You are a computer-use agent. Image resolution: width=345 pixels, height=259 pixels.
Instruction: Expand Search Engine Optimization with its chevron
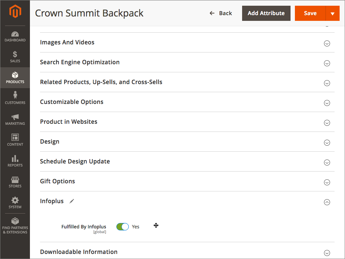tap(327, 63)
